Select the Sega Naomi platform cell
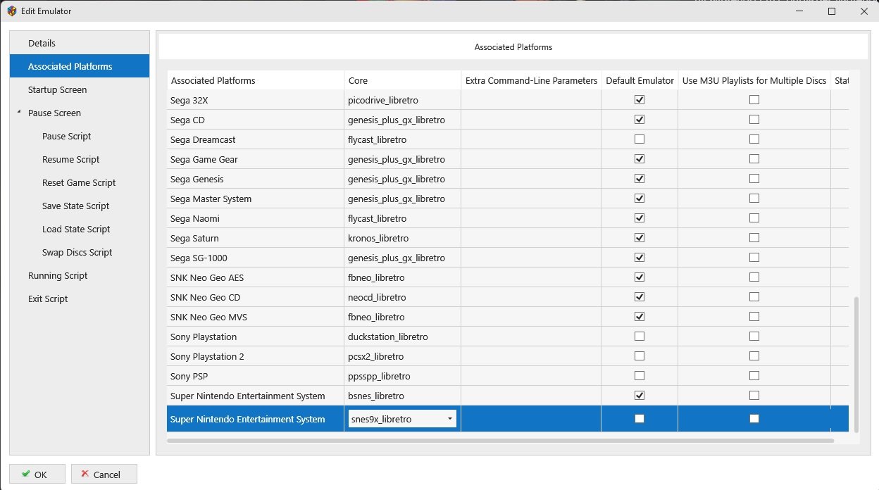The height and width of the screenshot is (490, 879). [256, 218]
